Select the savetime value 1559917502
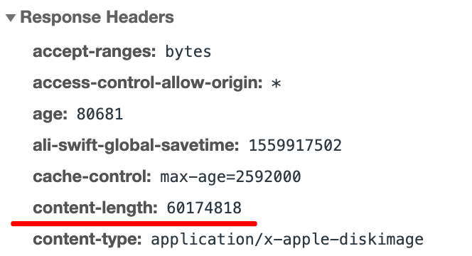 pos(295,146)
